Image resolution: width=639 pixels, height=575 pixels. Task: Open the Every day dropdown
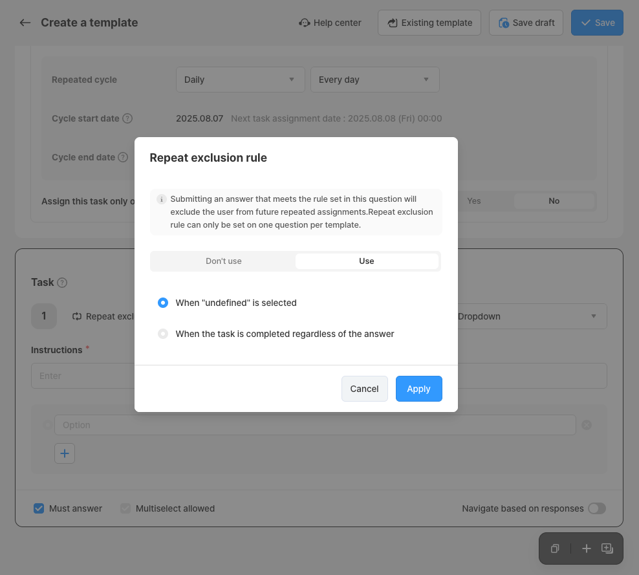(x=375, y=80)
